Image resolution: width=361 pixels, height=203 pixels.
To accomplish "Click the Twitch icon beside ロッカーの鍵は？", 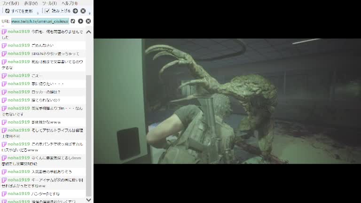I will tap(4, 92).
